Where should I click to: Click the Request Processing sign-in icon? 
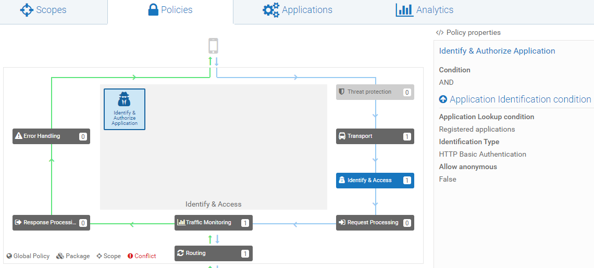pos(342,222)
